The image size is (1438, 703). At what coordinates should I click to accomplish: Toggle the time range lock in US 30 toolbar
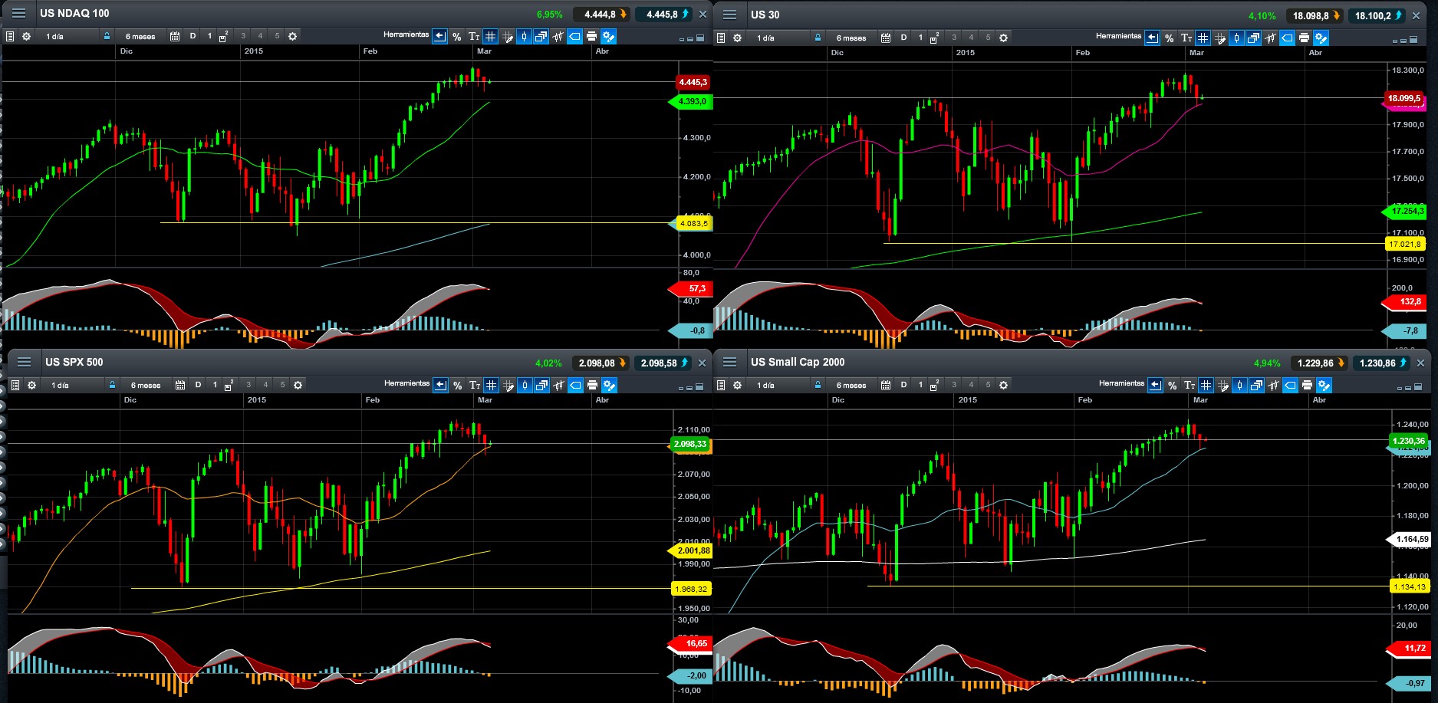click(x=818, y=38)
